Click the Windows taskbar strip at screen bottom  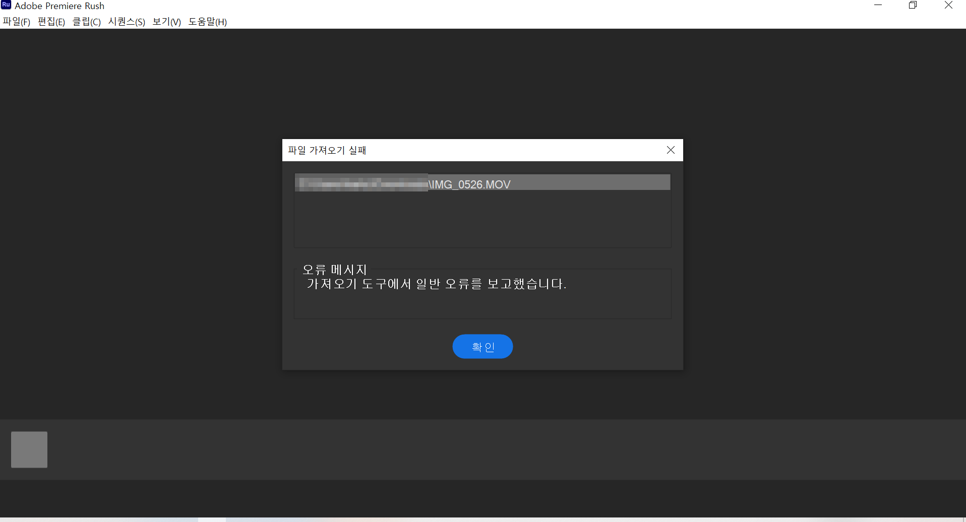(x=483, y=519)
